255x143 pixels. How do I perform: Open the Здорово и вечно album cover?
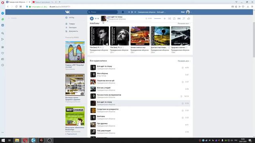(x=180, y=36)
